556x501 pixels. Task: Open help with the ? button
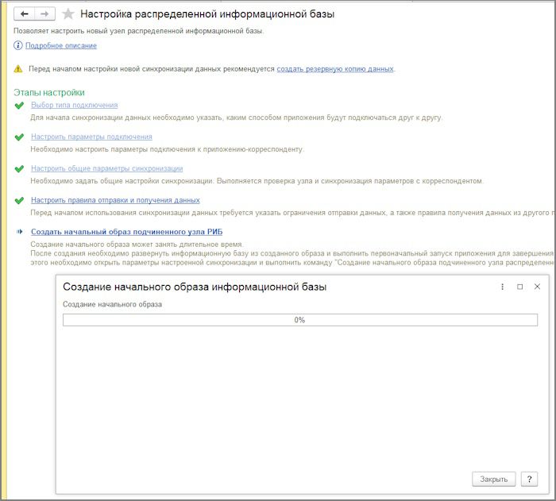tap(530, 479)
